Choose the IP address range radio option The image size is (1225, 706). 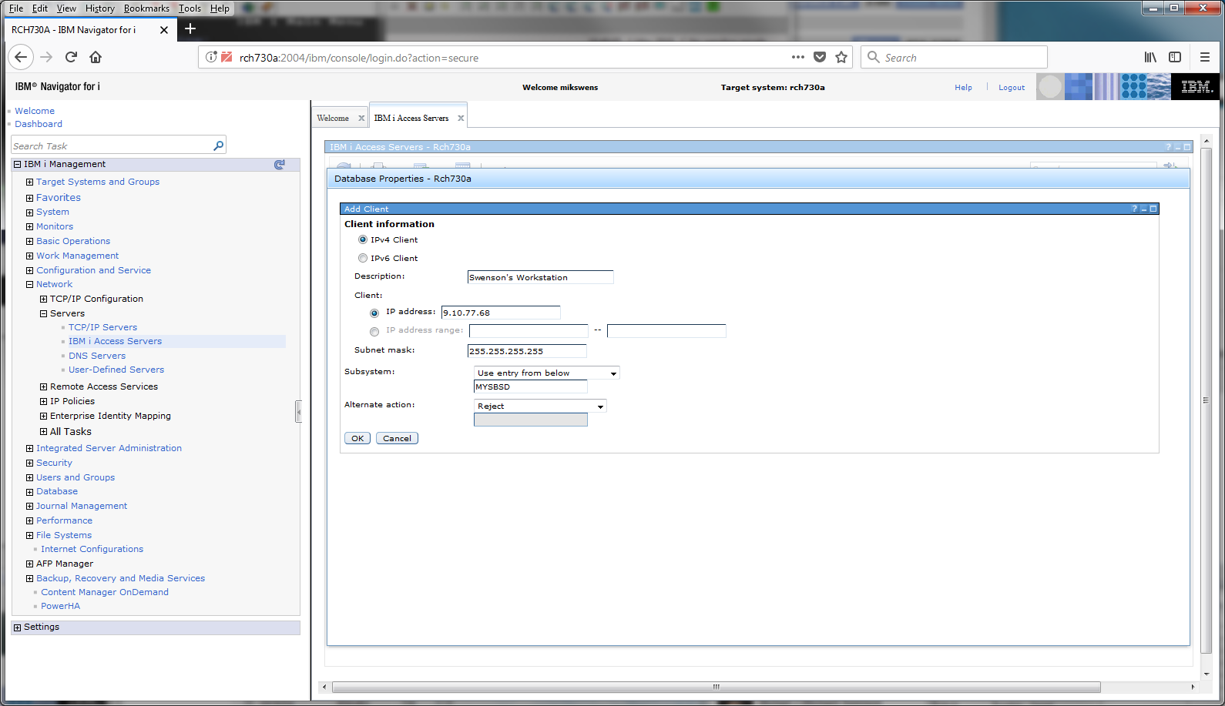click(374, 332)
